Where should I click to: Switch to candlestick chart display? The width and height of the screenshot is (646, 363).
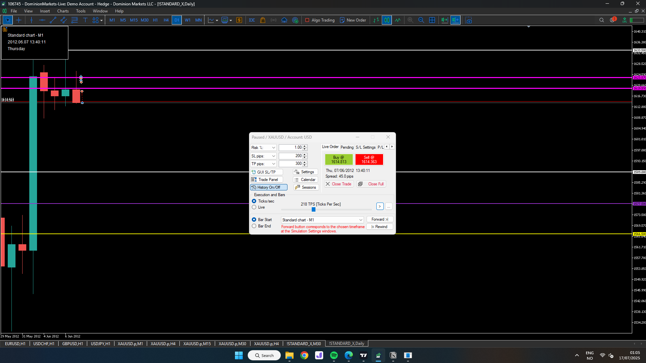(x=387, y=20)
